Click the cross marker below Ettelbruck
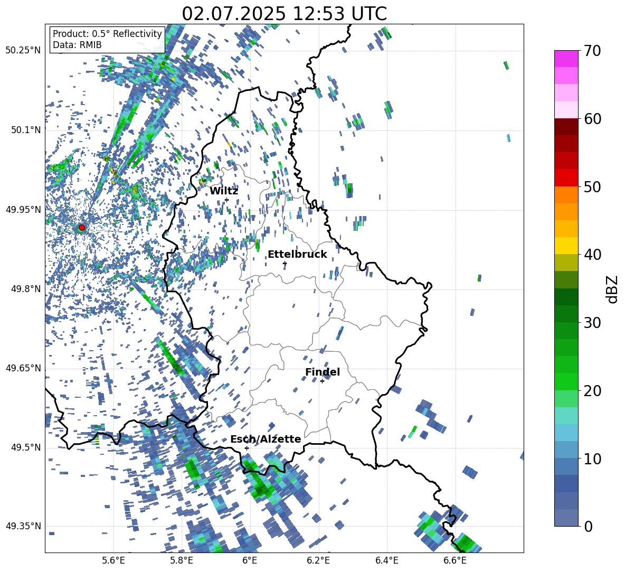The height and width of the screenshot is (571, 625). [285, 263]
